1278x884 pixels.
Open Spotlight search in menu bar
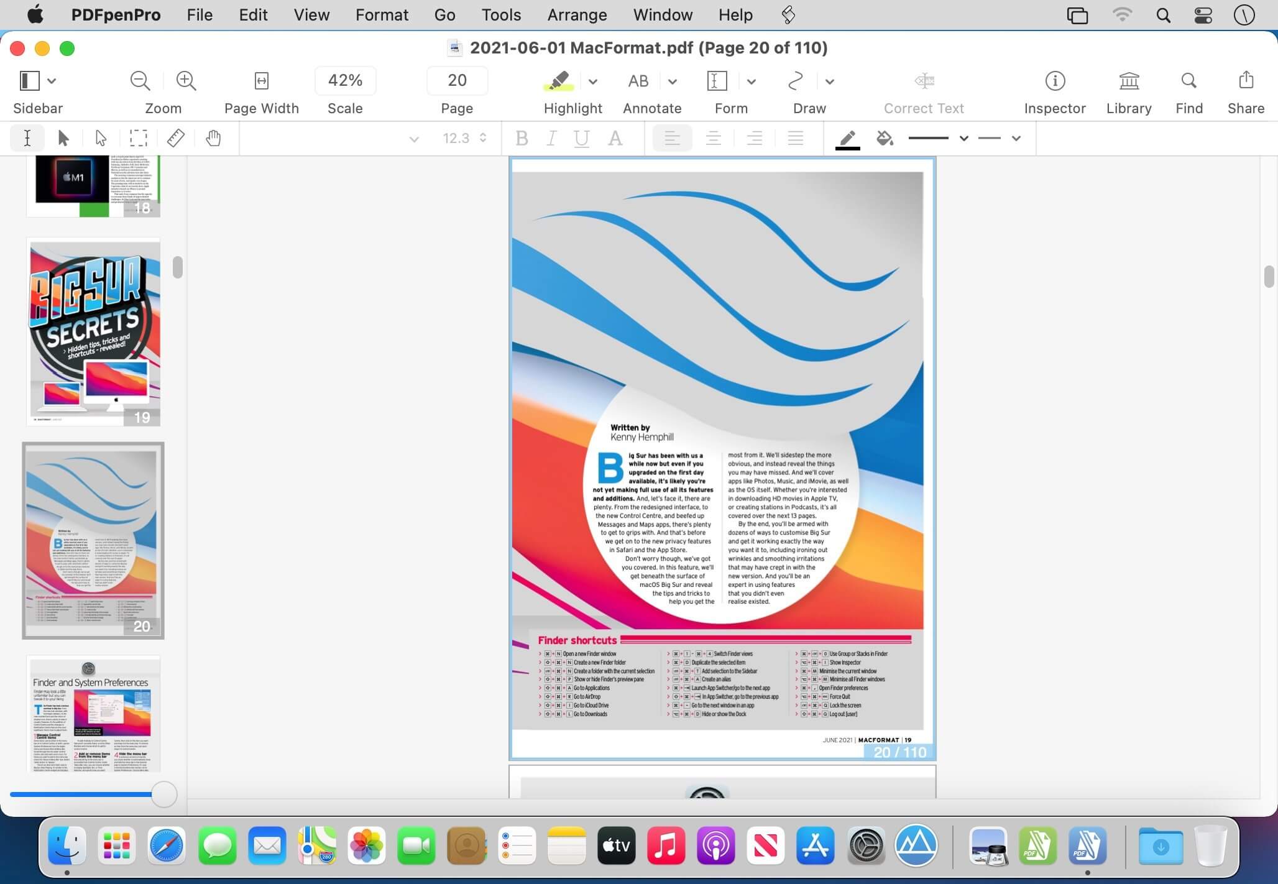click(1163, 15)
